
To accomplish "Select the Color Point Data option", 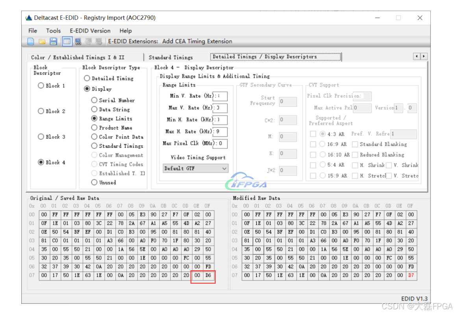I will click(94, 136).
